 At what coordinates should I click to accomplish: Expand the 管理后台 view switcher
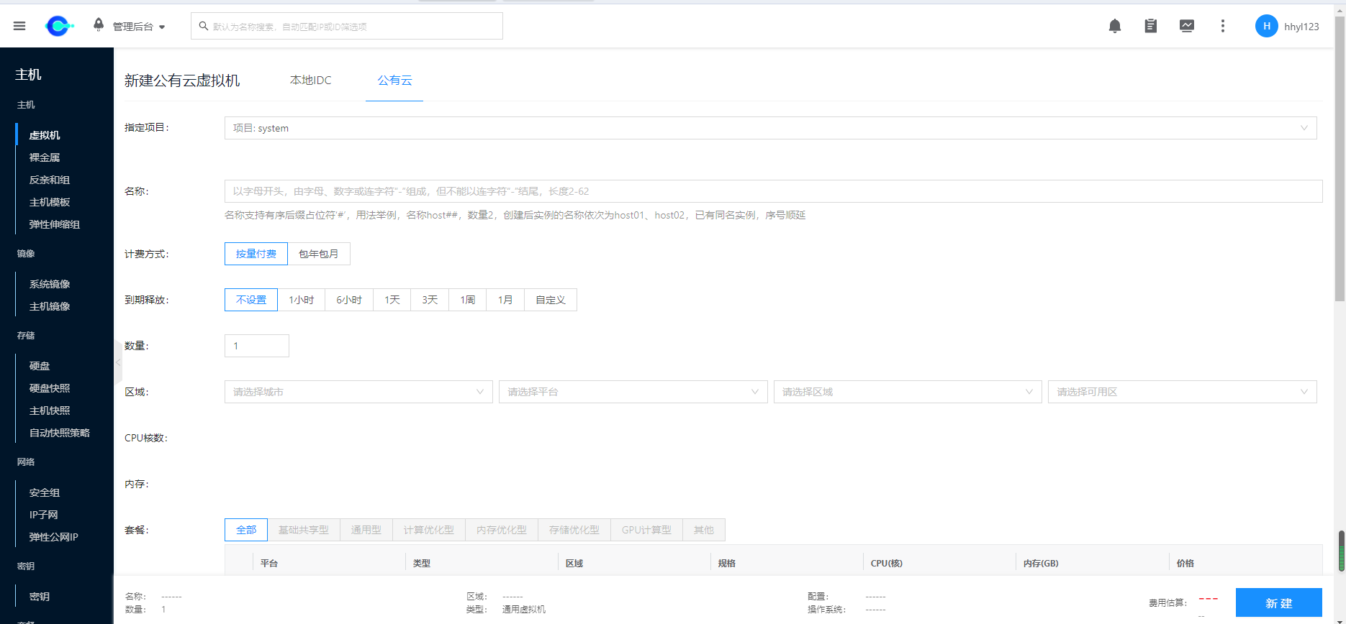(x=139, y=27)
